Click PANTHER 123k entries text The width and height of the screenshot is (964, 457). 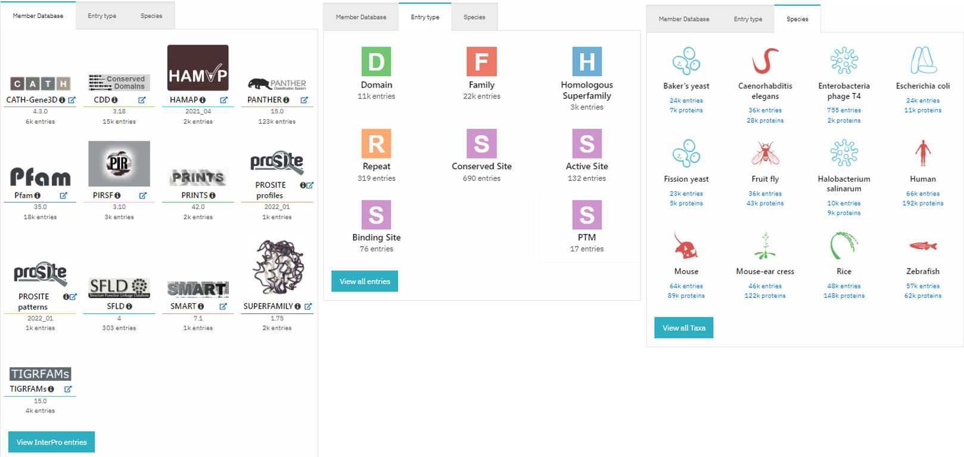point(277,122)
